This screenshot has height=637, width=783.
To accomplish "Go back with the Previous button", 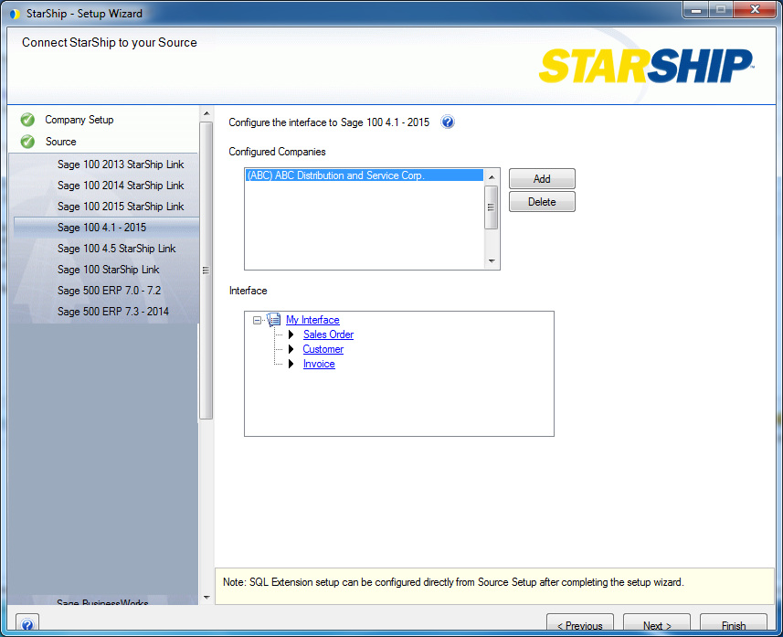I will point(580,624).
